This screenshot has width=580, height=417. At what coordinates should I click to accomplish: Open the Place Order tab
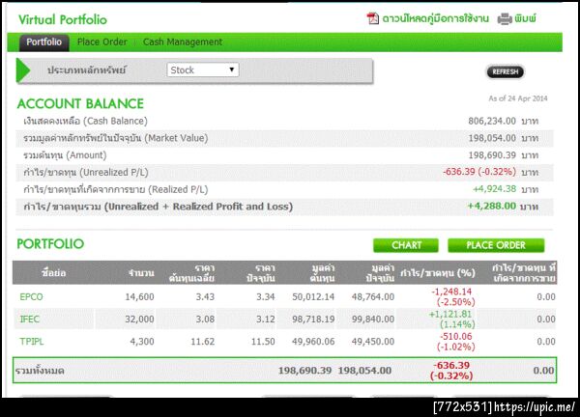point(102,42)
